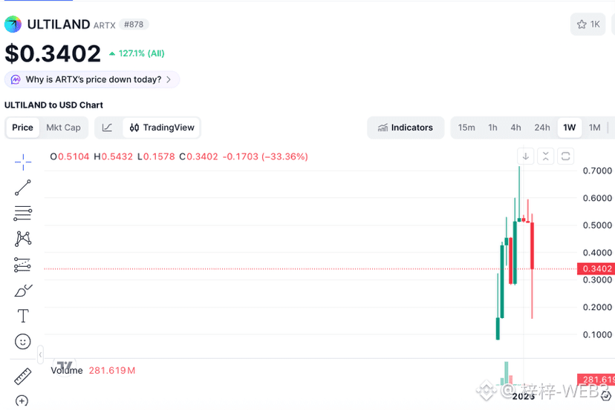This screenshot has width=615, height=410.
Task: Open chart settings gear near time axis
Action: pyautogui.click(x=606, y=396)
